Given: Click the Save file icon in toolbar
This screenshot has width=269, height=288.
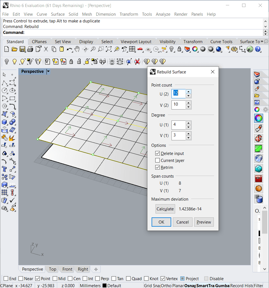Looking at the screenshot, I should tap(22, 49).
